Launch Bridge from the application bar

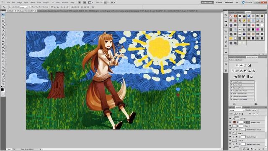(80, 3)
